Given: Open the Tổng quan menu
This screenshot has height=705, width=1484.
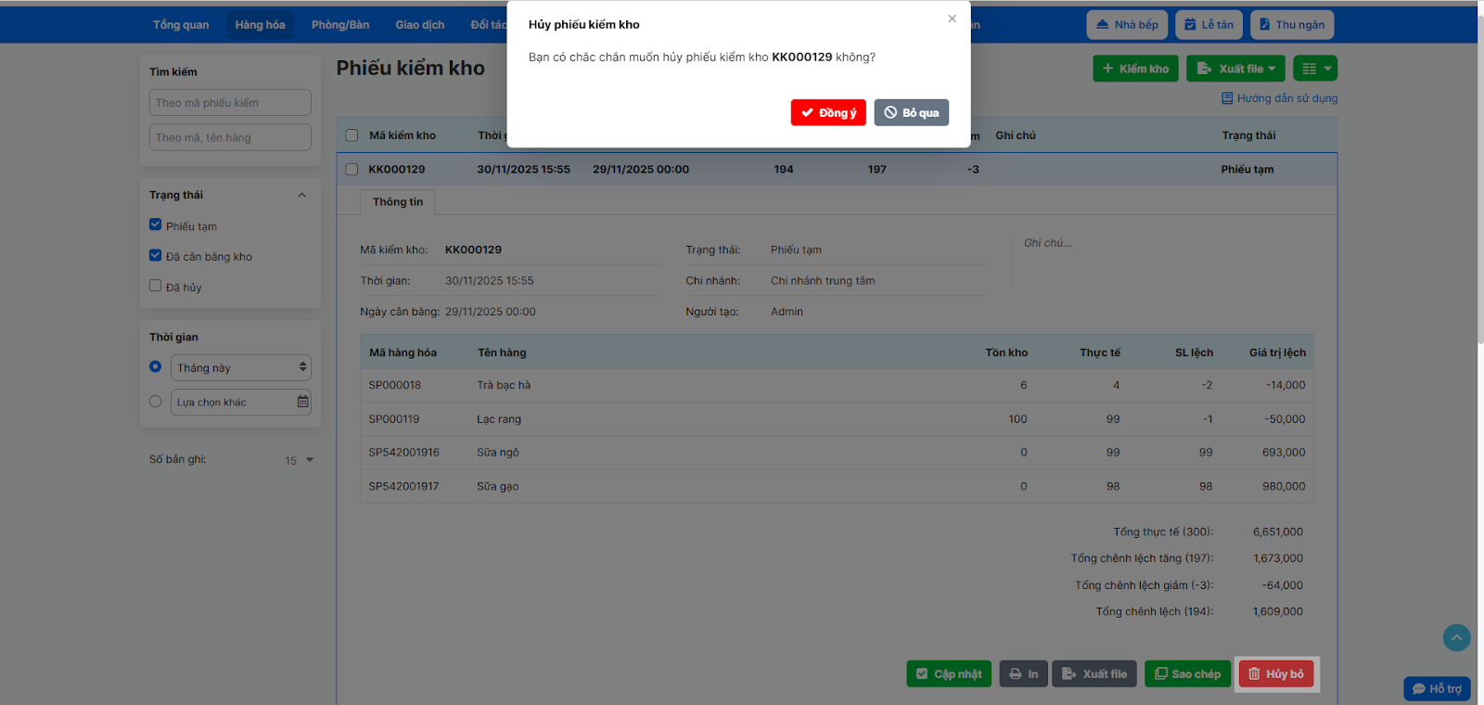Looking at the screenshot, I should pos(181,25).
